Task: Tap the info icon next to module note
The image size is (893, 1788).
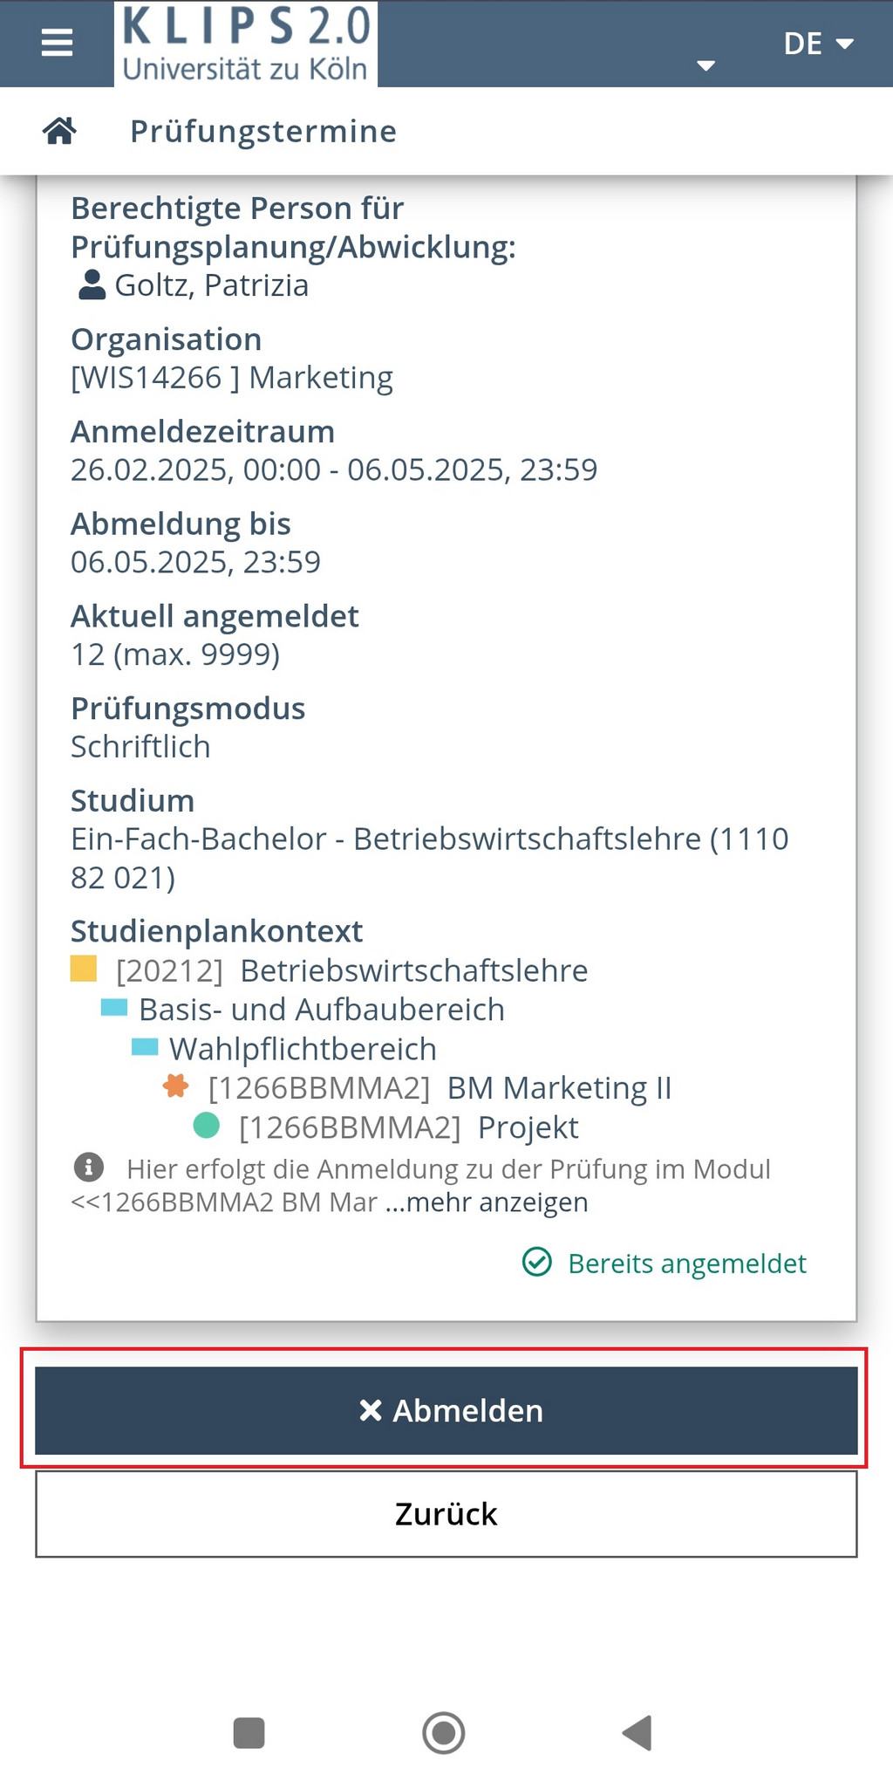Action: [89, 1167]
